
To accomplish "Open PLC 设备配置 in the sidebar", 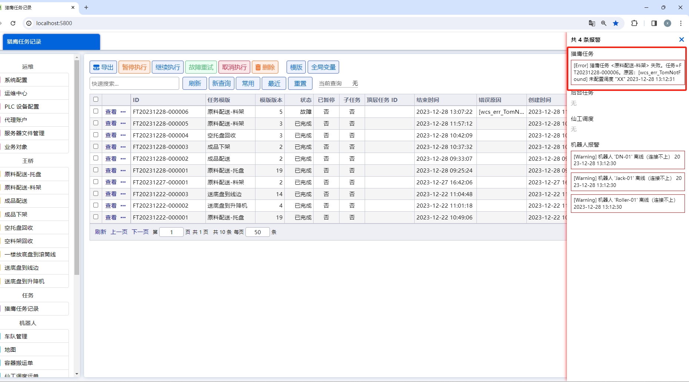I will (x=34, y=106).
